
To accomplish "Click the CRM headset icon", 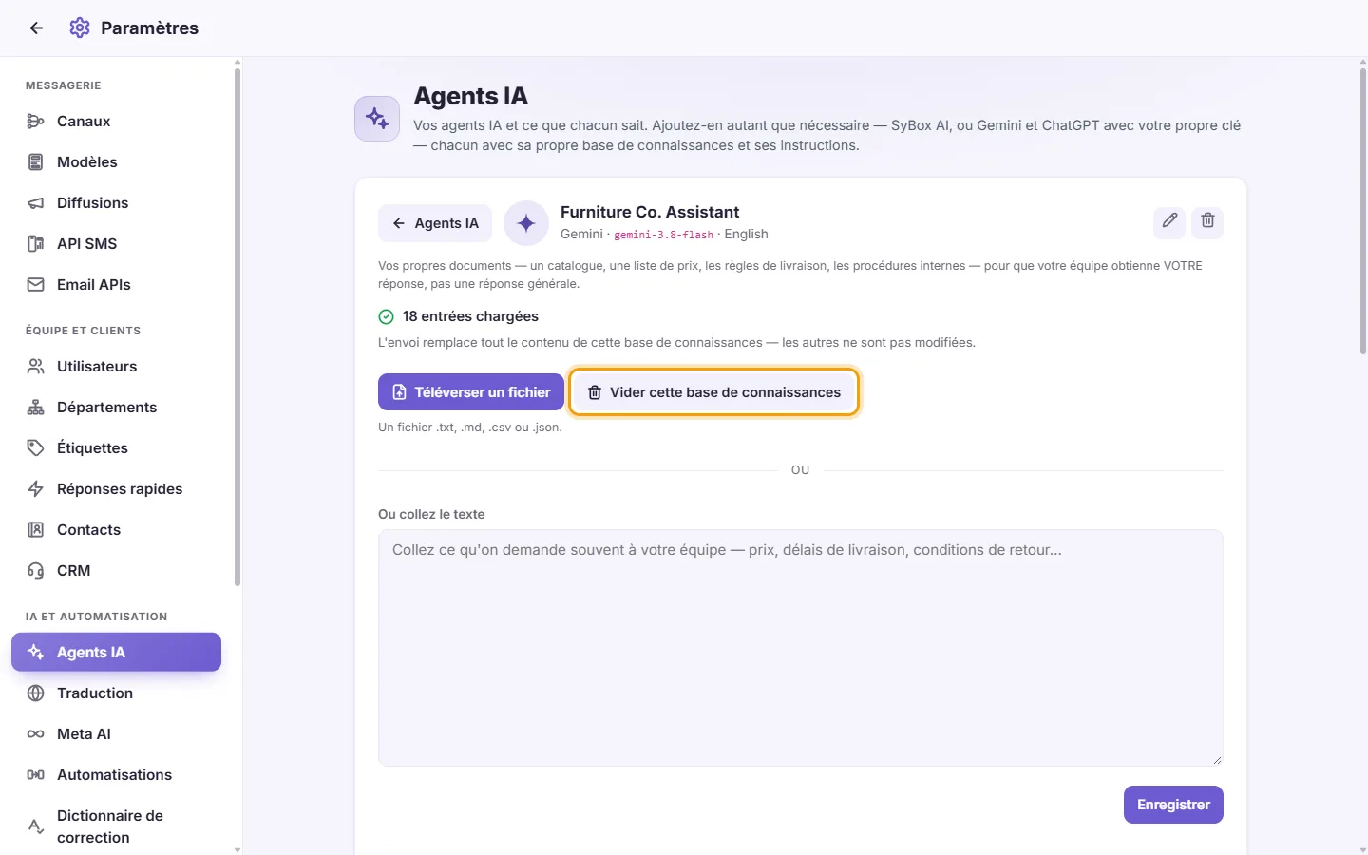I will 36,571.
